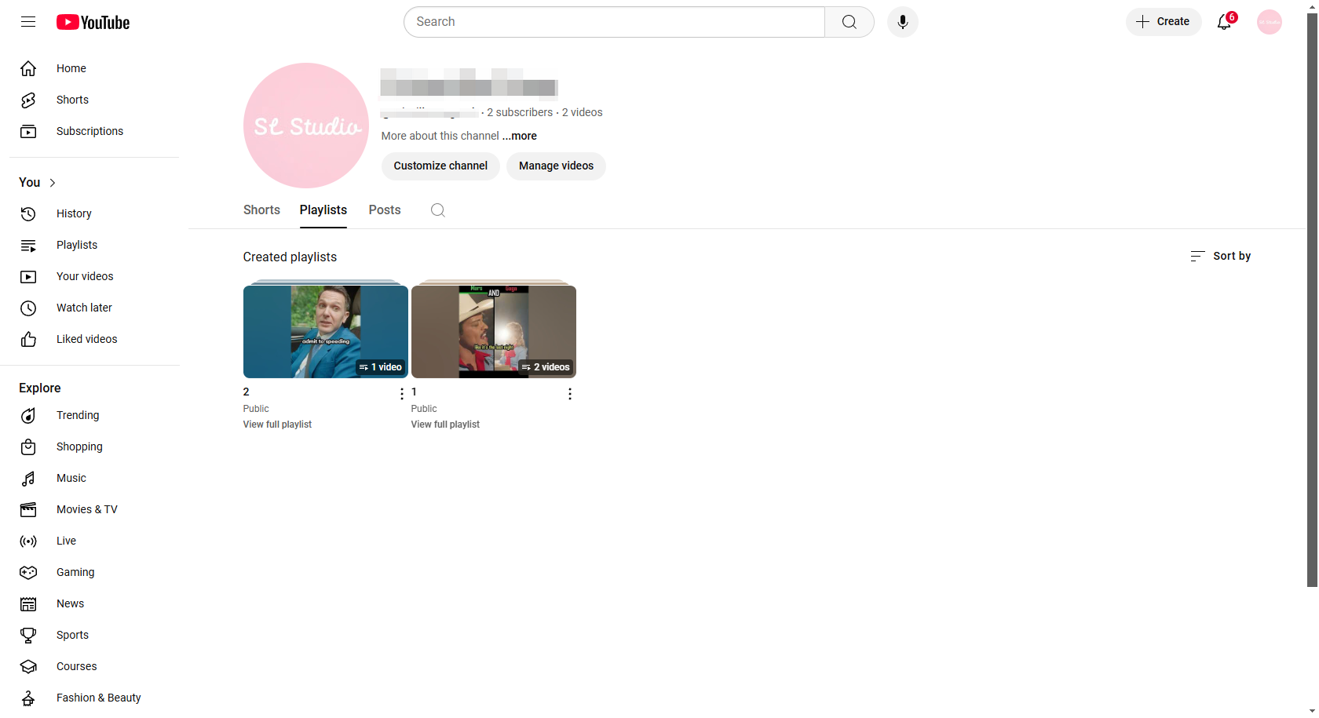Image resolution: width=1319 pixels, height=718 pixels.
Task: Open Liked videos from the sidebar
Action: tap(86, 339)
